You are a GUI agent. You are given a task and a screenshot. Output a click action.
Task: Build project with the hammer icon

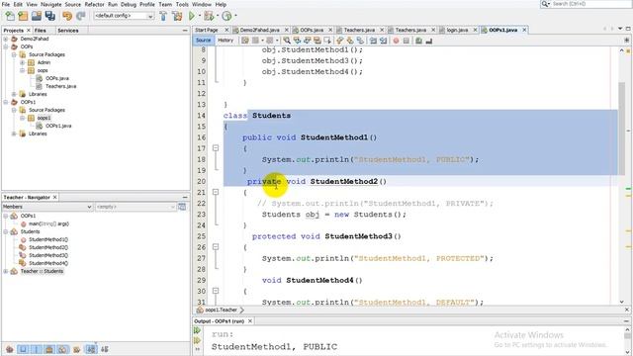[163, 16]
